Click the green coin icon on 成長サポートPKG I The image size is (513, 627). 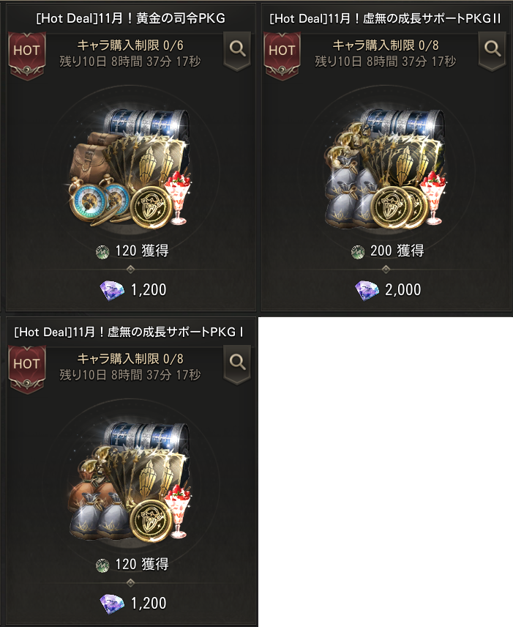[102, 565]
